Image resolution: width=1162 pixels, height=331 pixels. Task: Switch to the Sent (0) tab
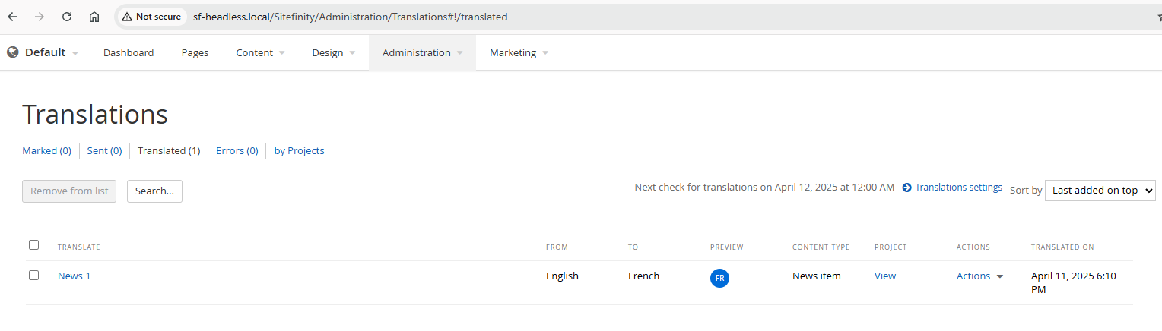click(x=104, y=151)
